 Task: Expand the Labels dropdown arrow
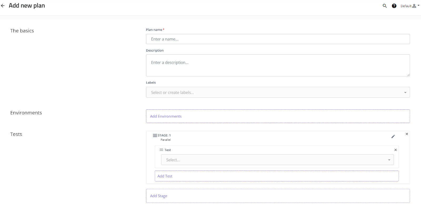pyautogui.click(x=405, y=93)
